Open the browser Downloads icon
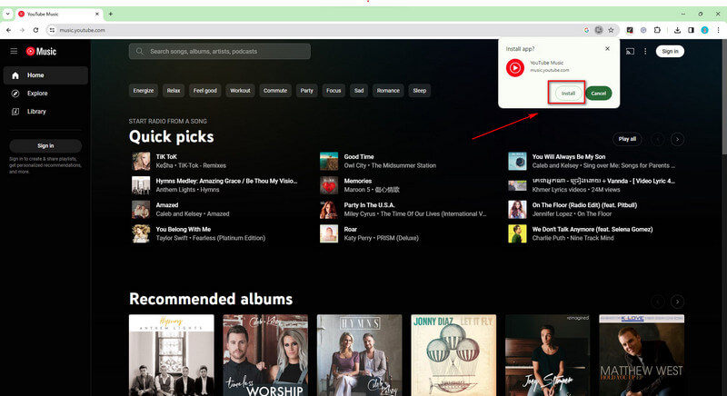The image size is (727, 396). (x=677, y=30)
